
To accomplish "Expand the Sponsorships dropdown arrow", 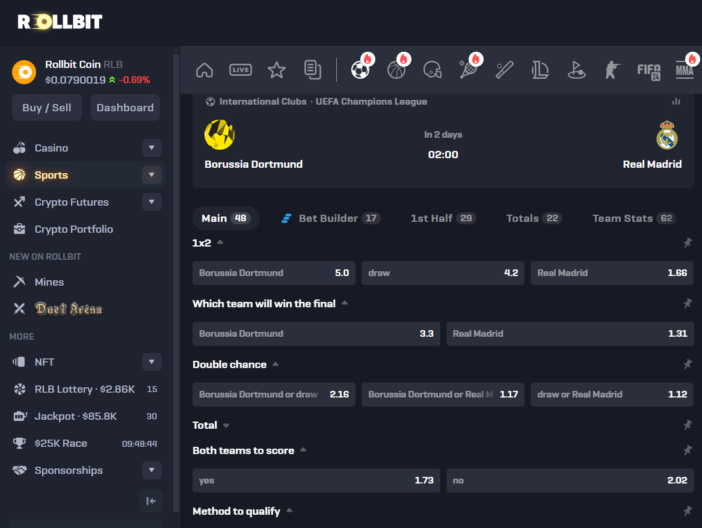I will [152, 470].
